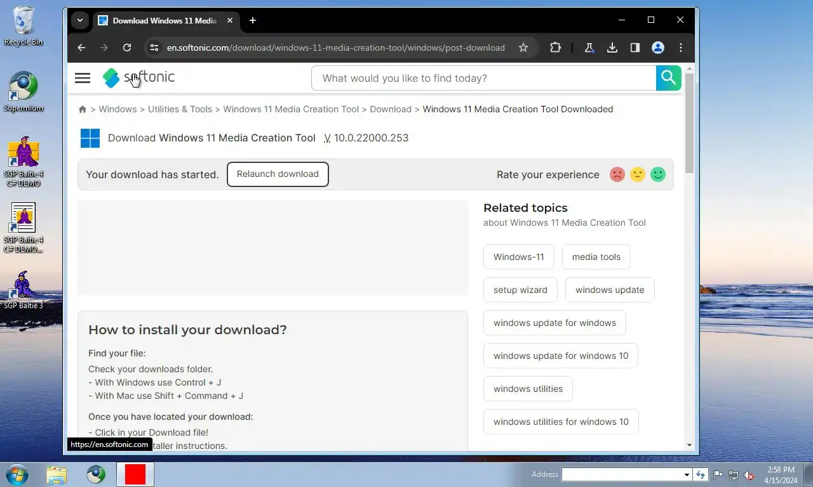Click the scrollbar down arrow
The height and width of the screenshot is (487, 813).
(690, 445)
